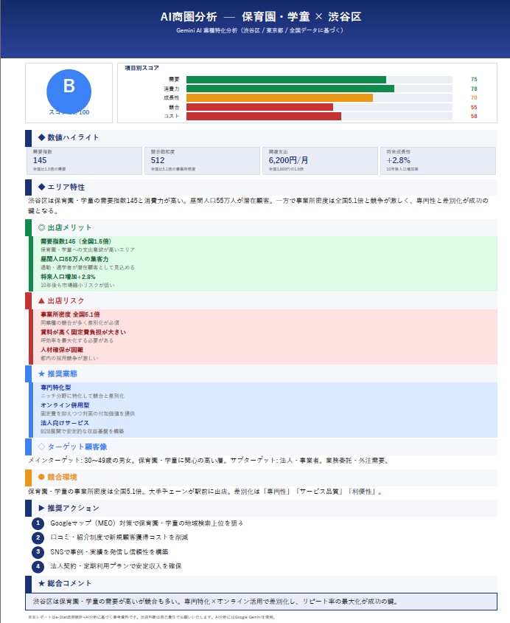Click the recommended type 法人向けサービス
This screenshot has width=510, height=623.
(65, 423)
